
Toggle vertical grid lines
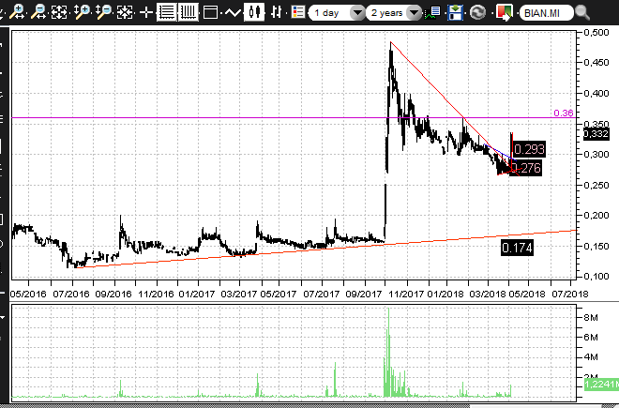189,12
